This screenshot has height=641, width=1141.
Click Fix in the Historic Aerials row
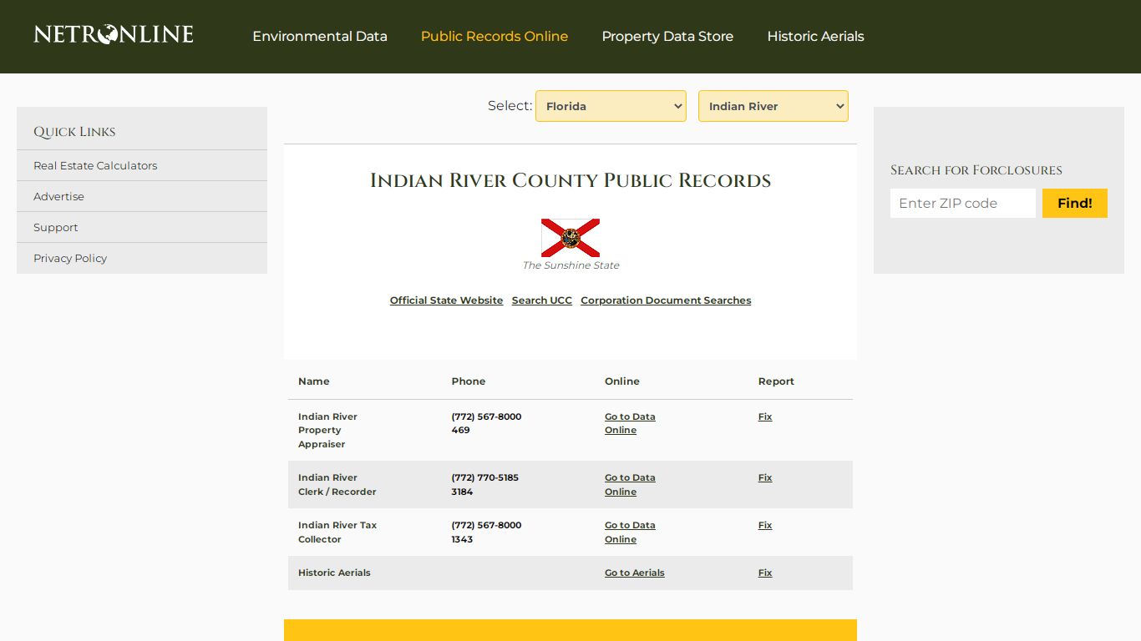coord(765,573)
